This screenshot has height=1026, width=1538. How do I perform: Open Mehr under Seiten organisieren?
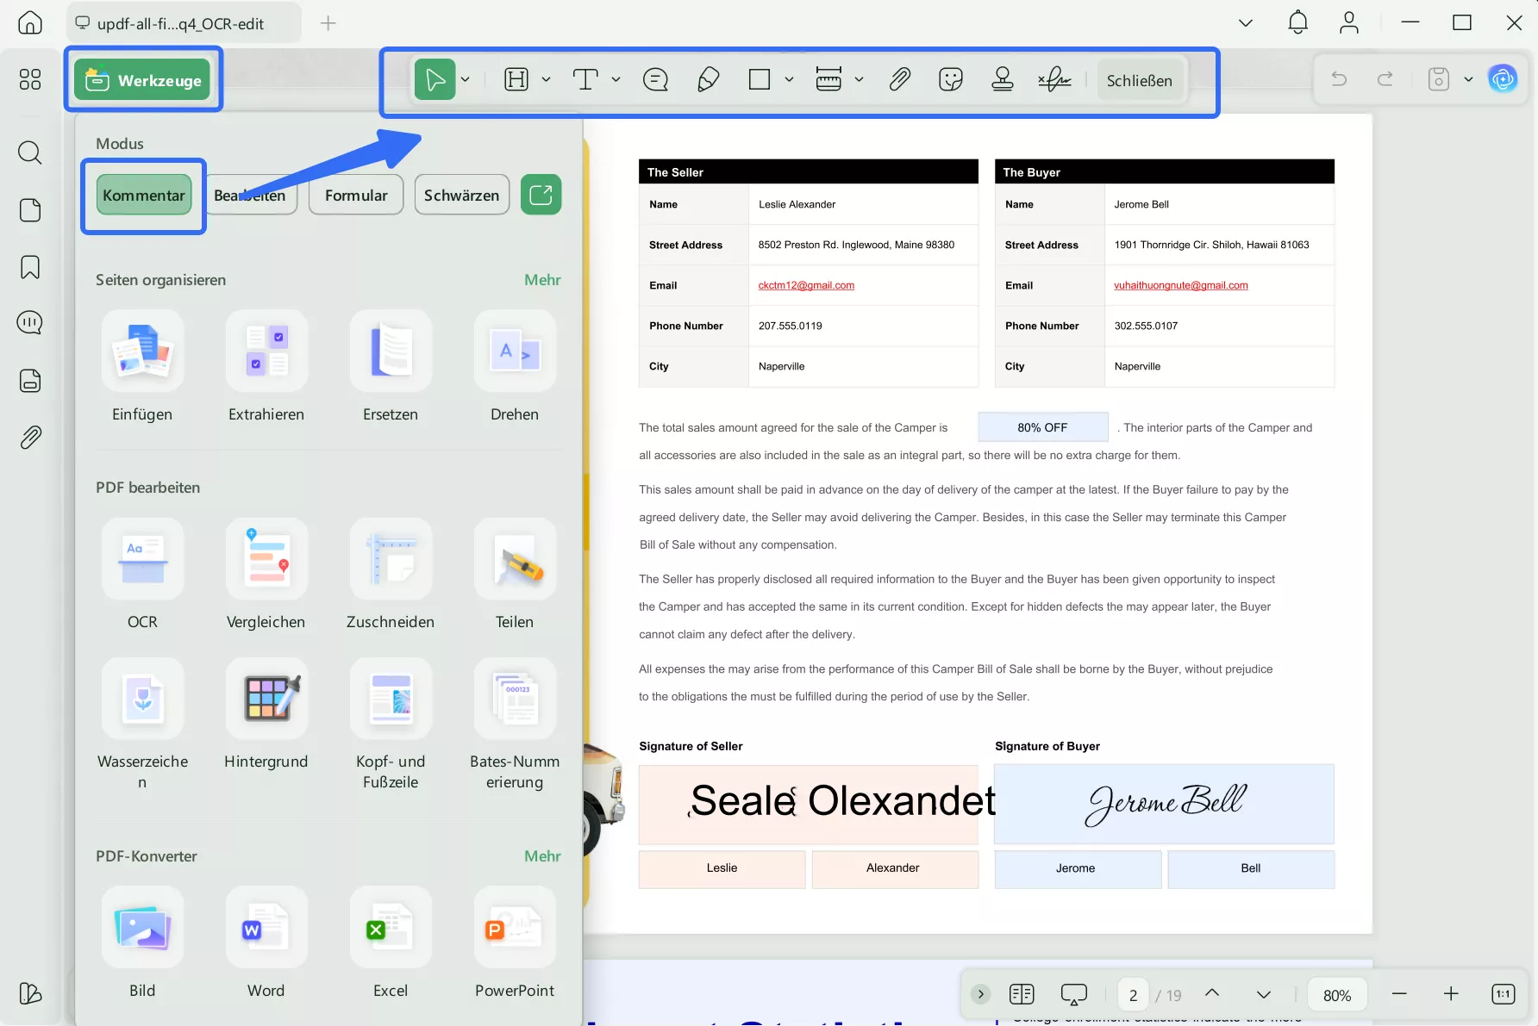click(x=541, y=279)
